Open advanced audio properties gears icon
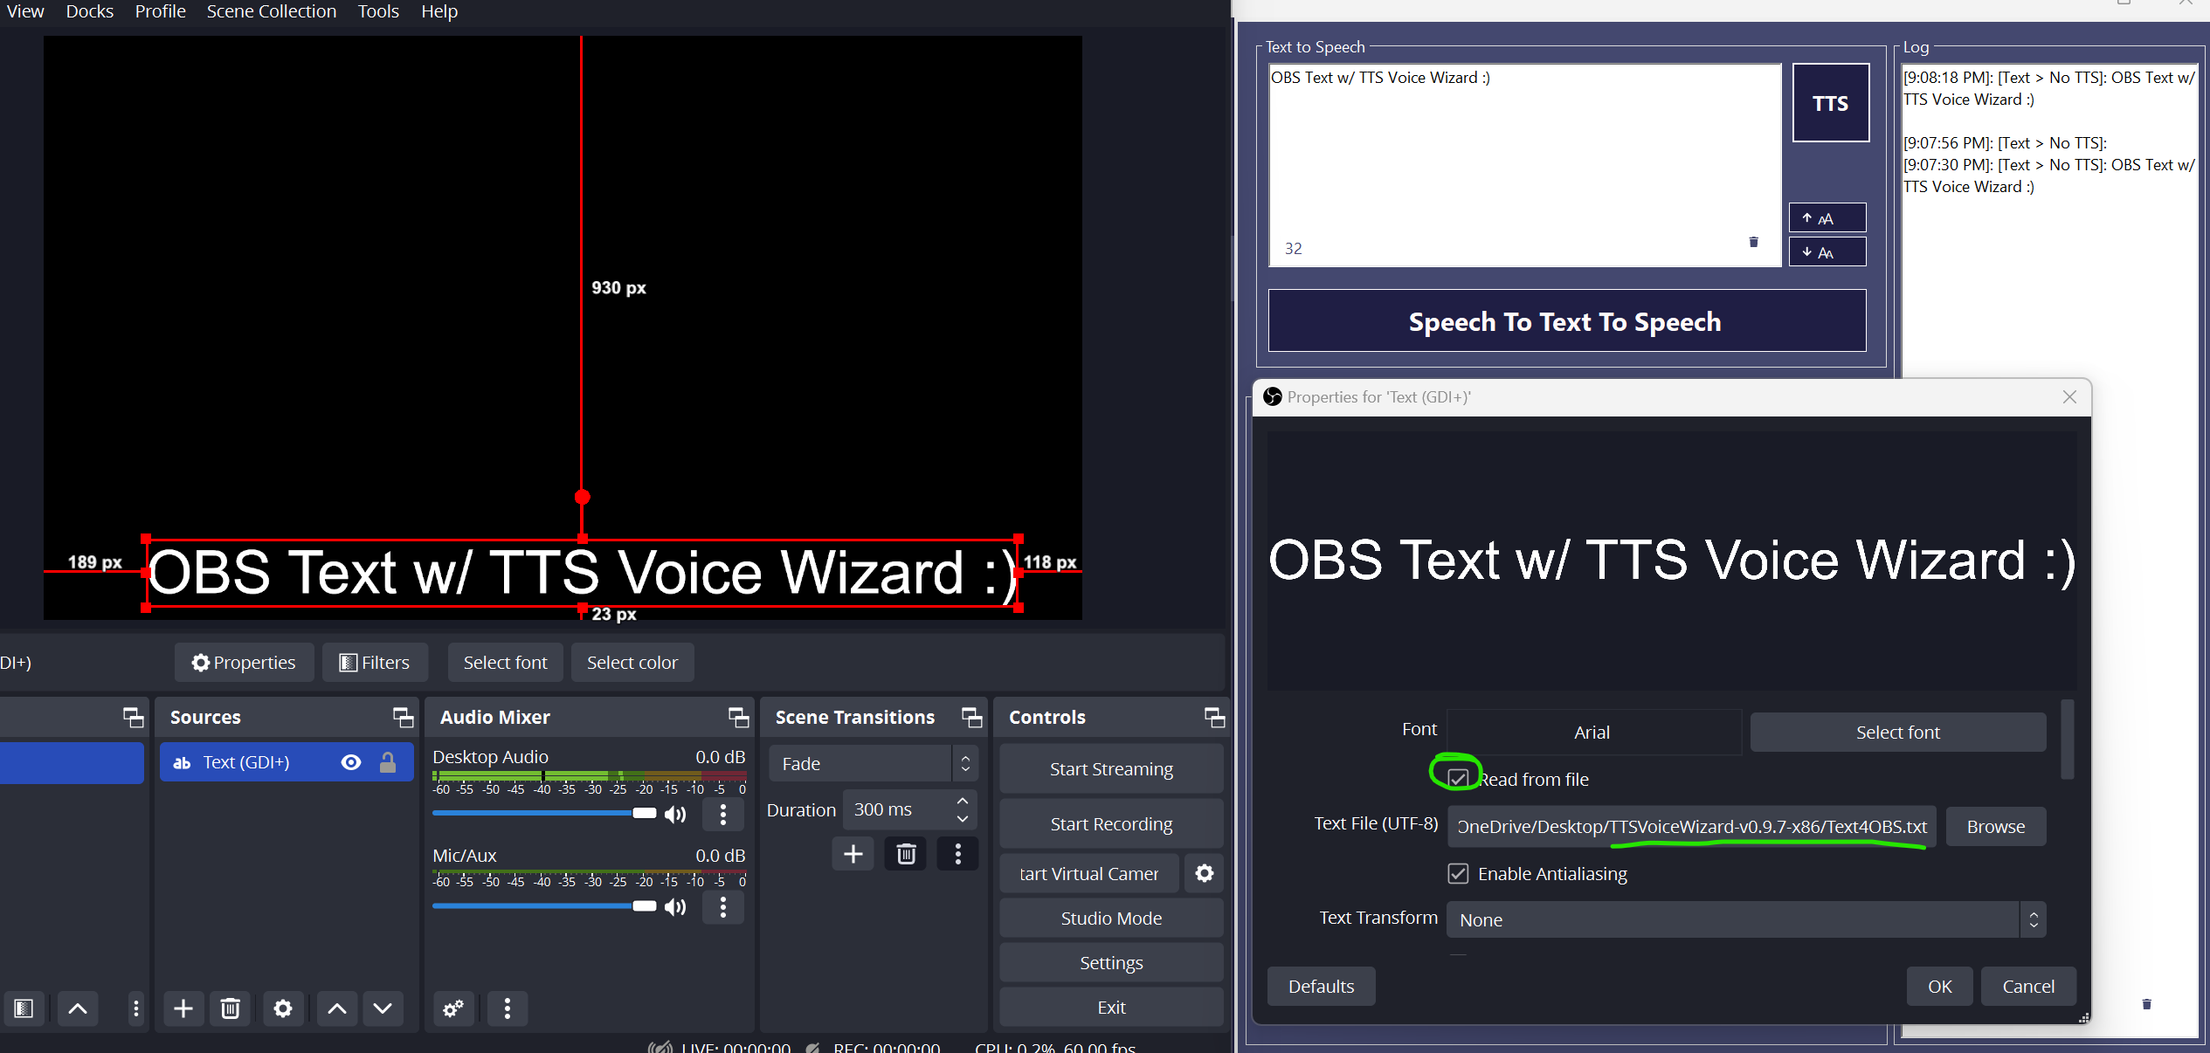 (453, 1009)
